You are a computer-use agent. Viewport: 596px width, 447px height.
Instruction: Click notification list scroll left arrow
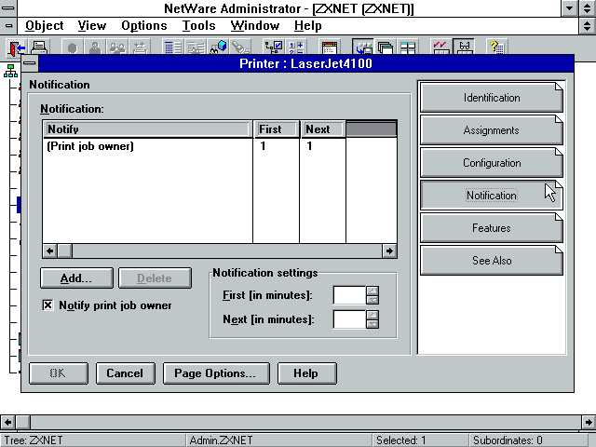click(x=49, y=251)
